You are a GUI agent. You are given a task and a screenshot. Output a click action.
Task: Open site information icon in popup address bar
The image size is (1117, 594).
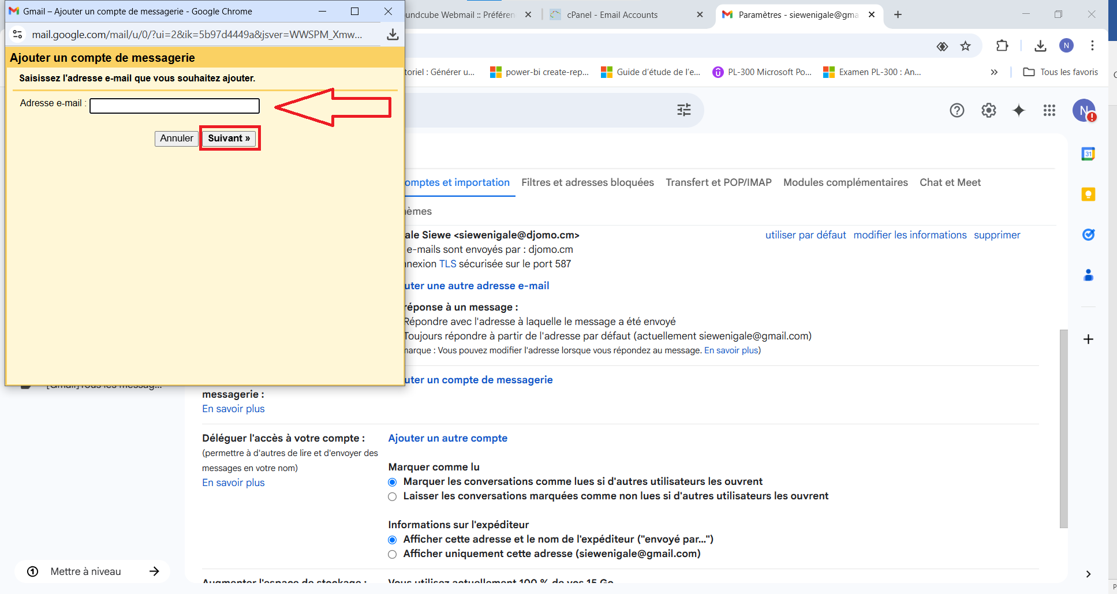click(x=18, y=35)
